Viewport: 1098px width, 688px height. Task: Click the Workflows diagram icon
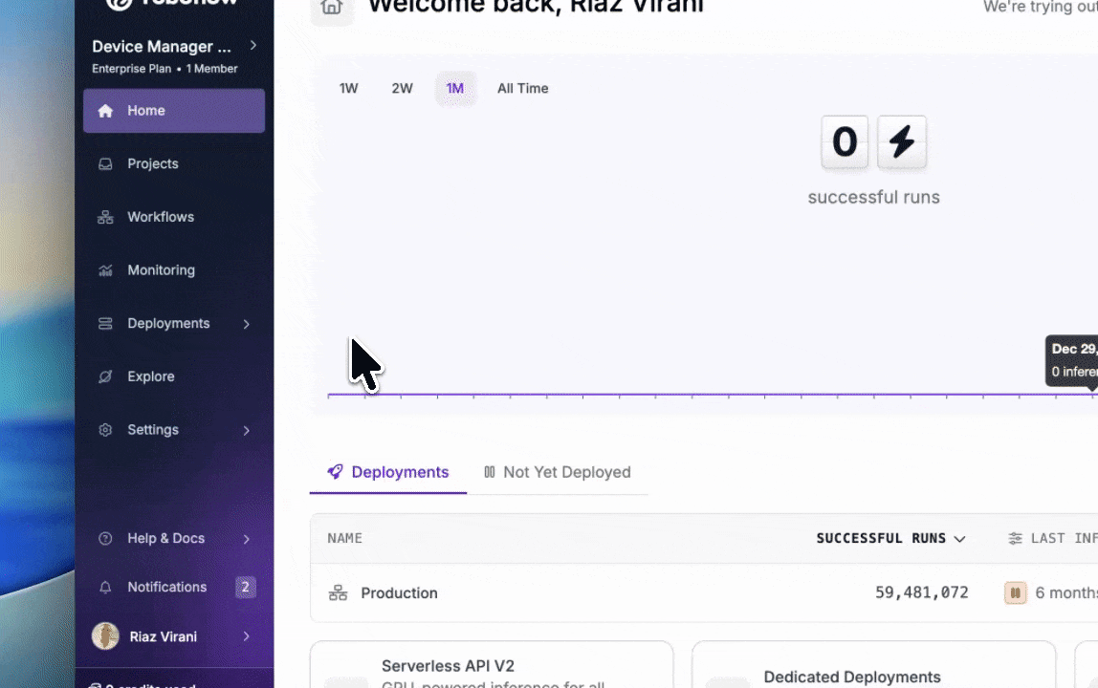pos(106,218)
